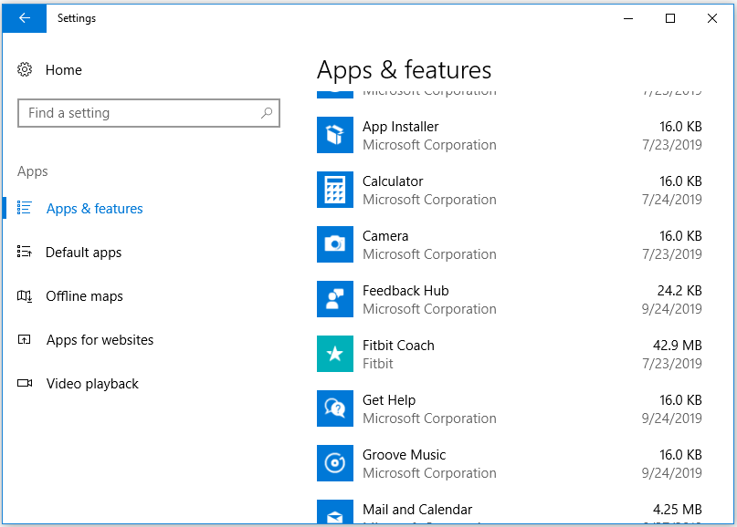The height and width of the screenshot is (527, 737).
Task: Select the Groove Music entry name
Action: [x=405, y=455]
